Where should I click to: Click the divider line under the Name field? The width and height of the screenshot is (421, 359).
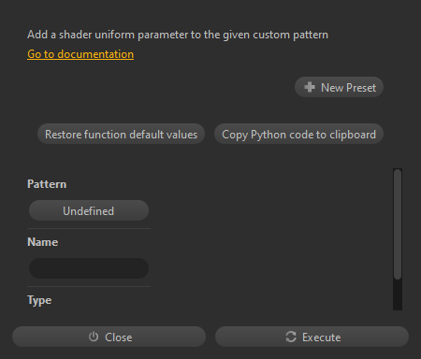(x=89, y=286)
